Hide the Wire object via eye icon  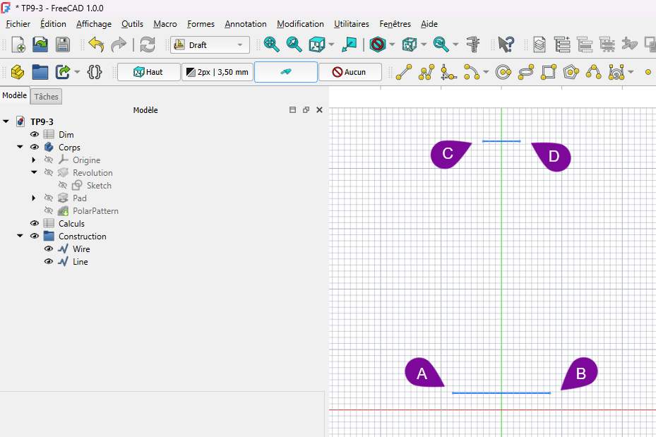click(x=49, y=249)
